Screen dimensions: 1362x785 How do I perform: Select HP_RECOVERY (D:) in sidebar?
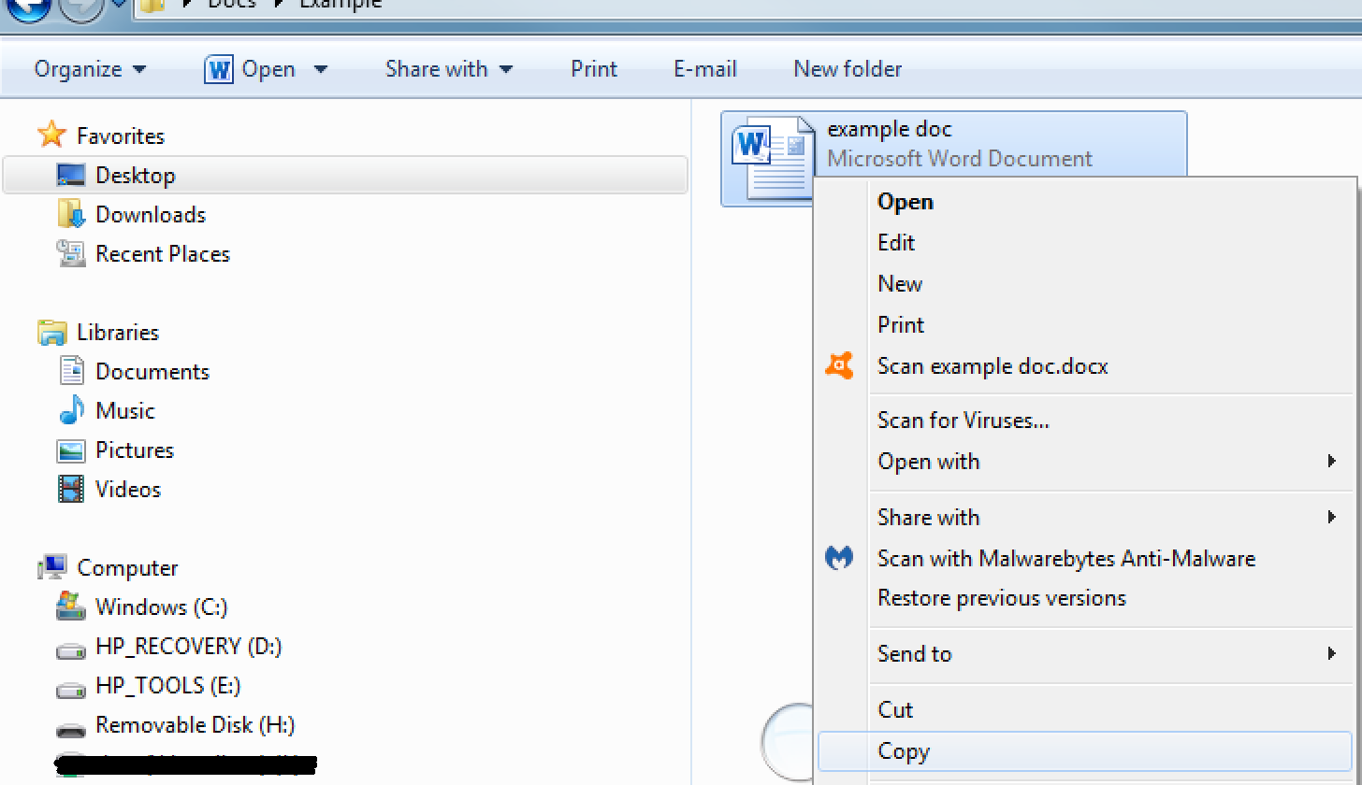(189, 646)
